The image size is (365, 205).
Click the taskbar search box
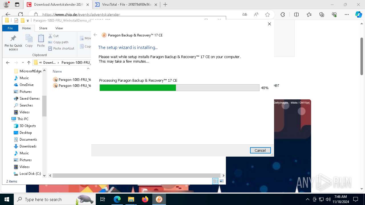pos(54,199)
